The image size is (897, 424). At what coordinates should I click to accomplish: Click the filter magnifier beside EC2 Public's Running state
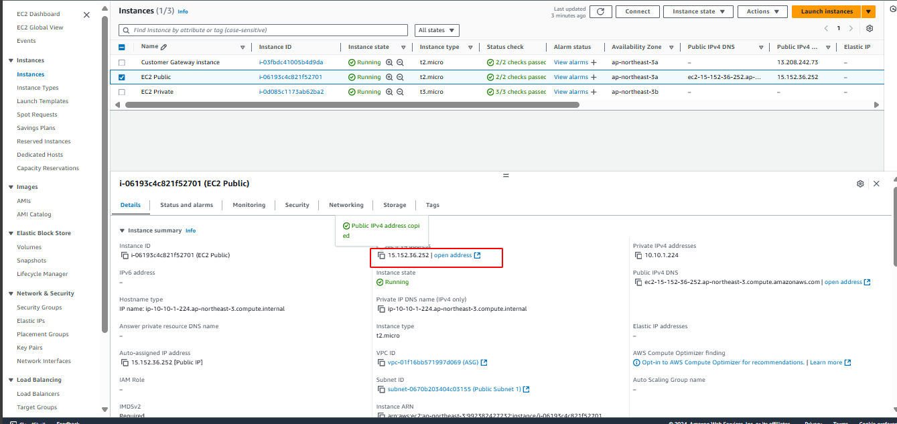click(x=389, y=76)
